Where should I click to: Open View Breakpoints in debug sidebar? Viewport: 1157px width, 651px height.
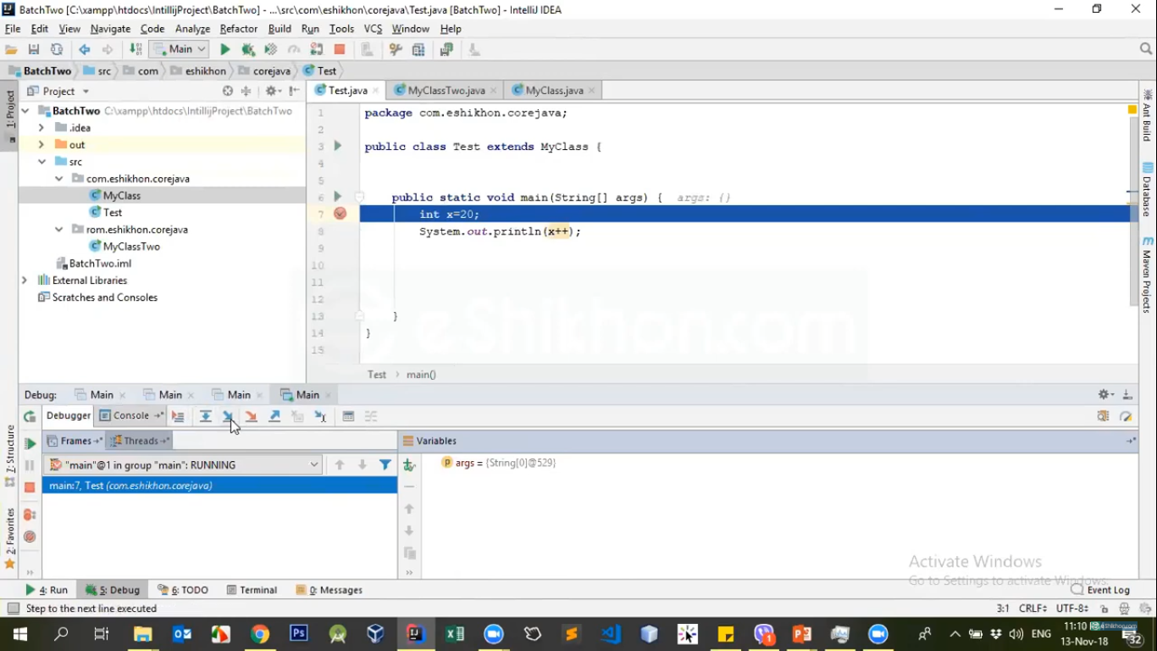(x=30, y=515)
